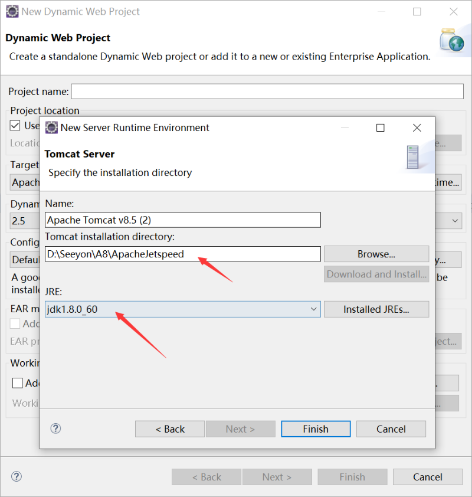Image resolution: width=472 pixels, height=497 pixels.
Task: Open the JRE dropdown showing jdk1.8.0_60
Action: click(313, 309)
